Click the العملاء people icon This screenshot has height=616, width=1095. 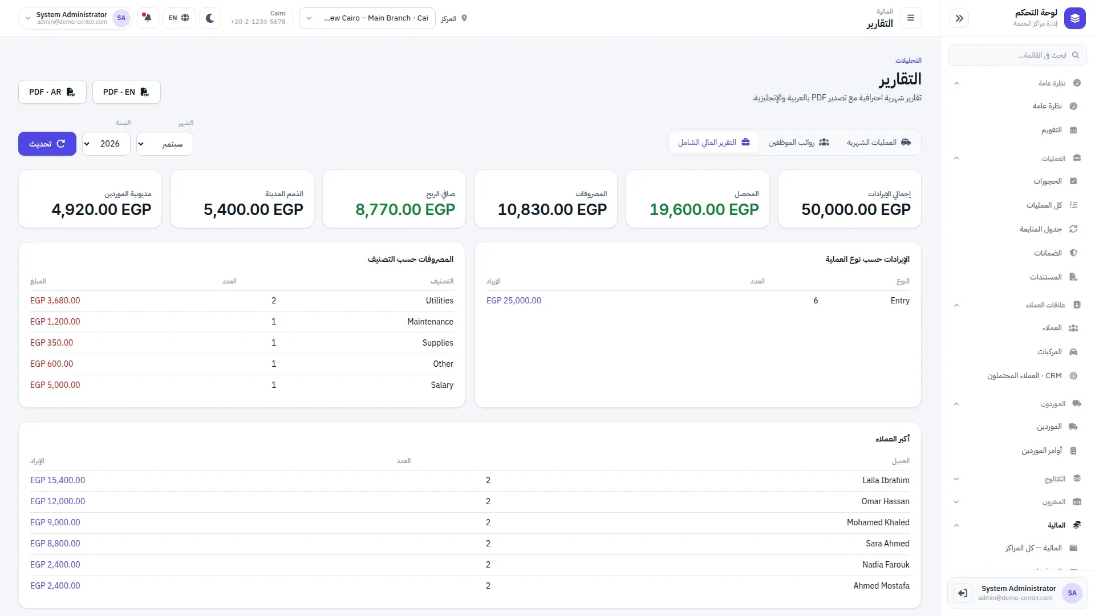pyautogui.click(x=1073, y=328)
